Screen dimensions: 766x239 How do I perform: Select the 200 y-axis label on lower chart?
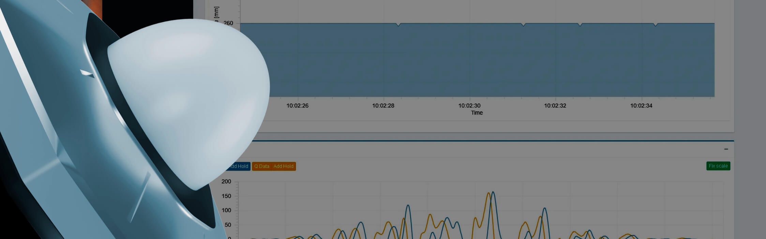point(226,181)
